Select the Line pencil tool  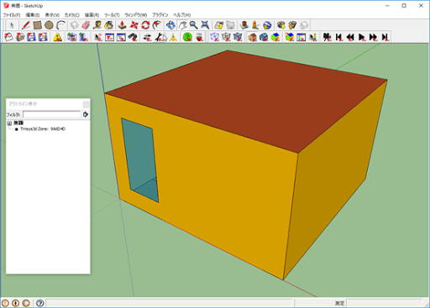(x=26, y=25)
